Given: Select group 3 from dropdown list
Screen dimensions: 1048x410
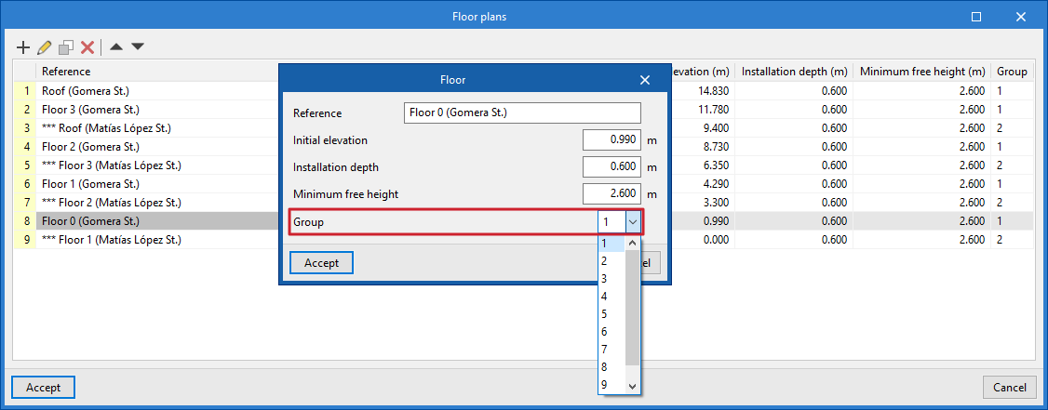Looking at the screenshot, I should click(x=604, y=279).
